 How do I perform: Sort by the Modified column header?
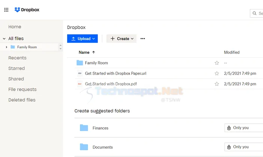[x=232, y=52]
